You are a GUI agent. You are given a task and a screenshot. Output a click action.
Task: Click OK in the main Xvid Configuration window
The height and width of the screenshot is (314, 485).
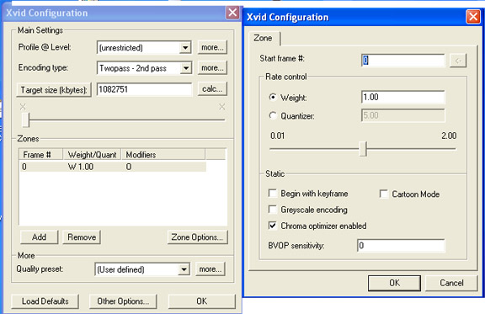202,301
